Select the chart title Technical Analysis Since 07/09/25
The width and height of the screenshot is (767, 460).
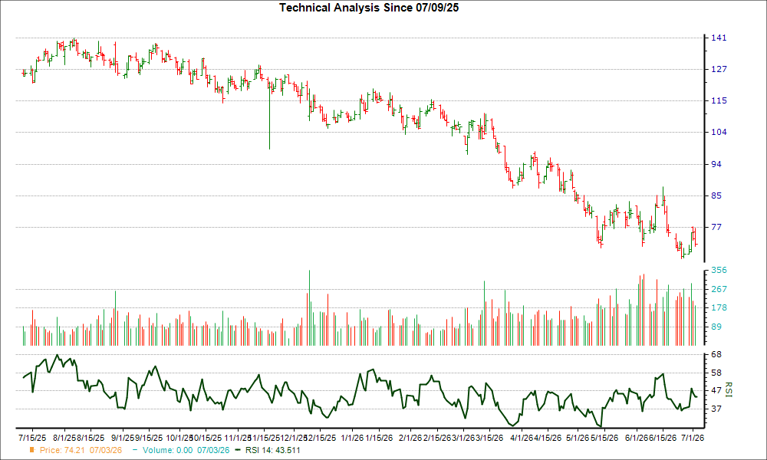coord(369,8)
